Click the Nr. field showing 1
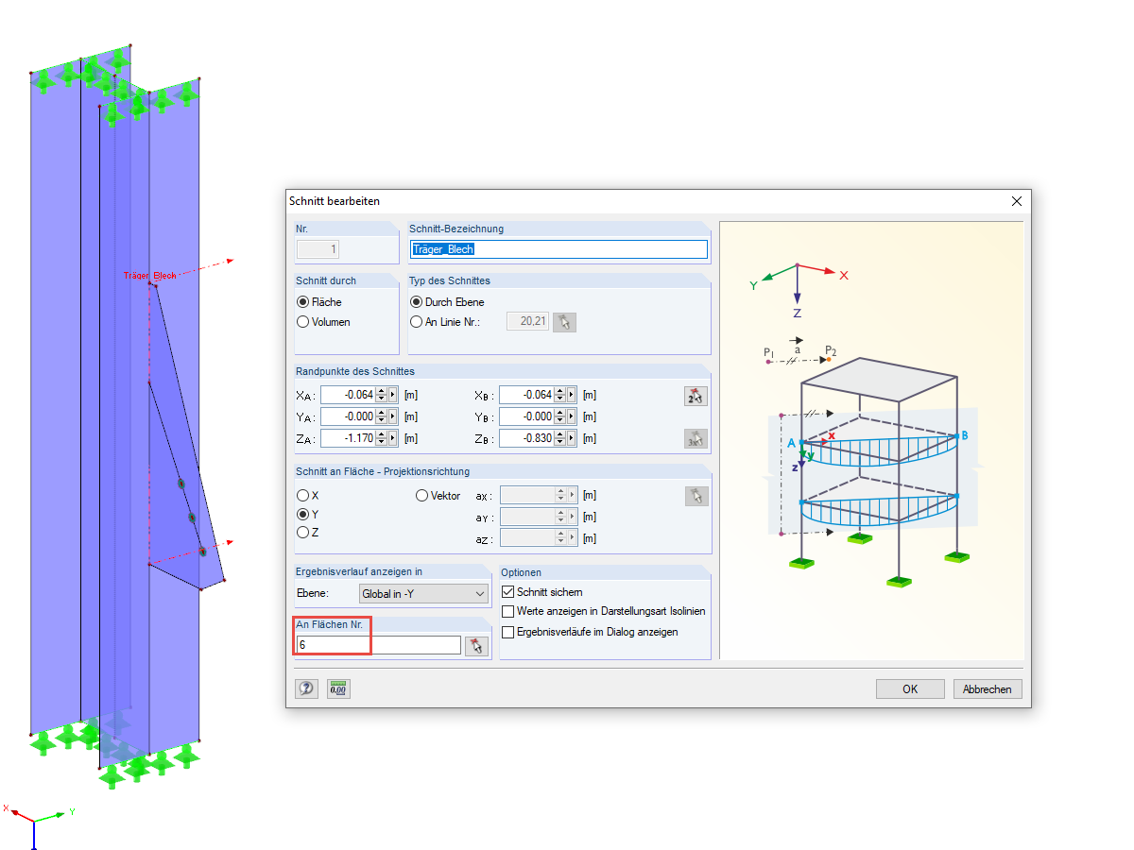 [318, 249]
